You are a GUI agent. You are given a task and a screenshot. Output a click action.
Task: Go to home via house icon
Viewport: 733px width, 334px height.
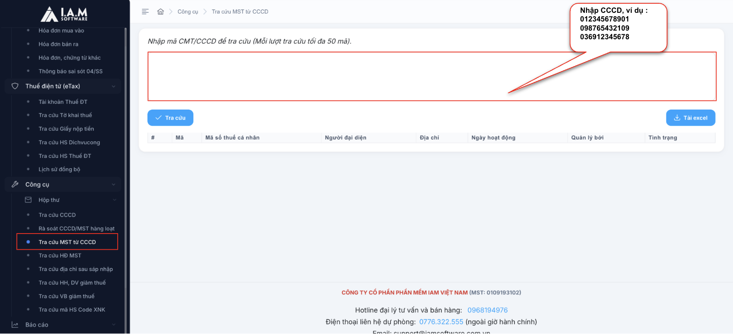pyautogui.click(x=161, y=12)
